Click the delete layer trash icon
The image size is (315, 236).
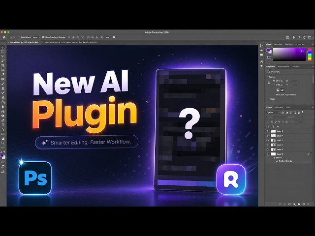pyautogui.click(x=309, y=205)
